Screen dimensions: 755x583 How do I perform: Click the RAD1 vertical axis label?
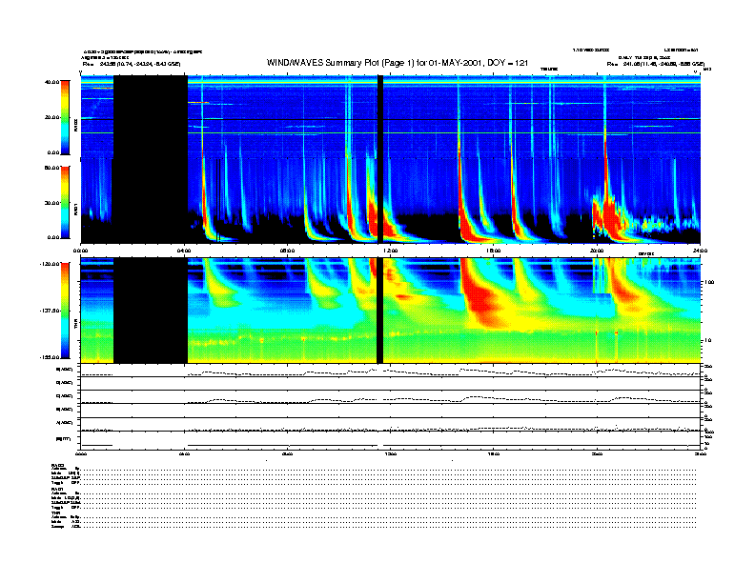point(75,209)
